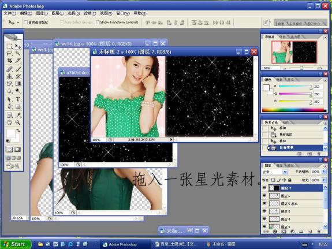Click Jump to ImageReady icon
Screen dimensions: 332x249
point(13,166)
